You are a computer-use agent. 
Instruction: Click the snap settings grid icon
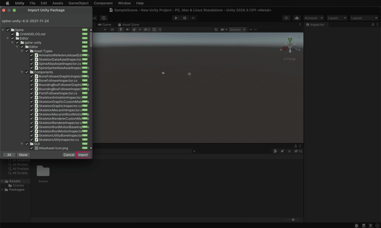tap(104, 18)
